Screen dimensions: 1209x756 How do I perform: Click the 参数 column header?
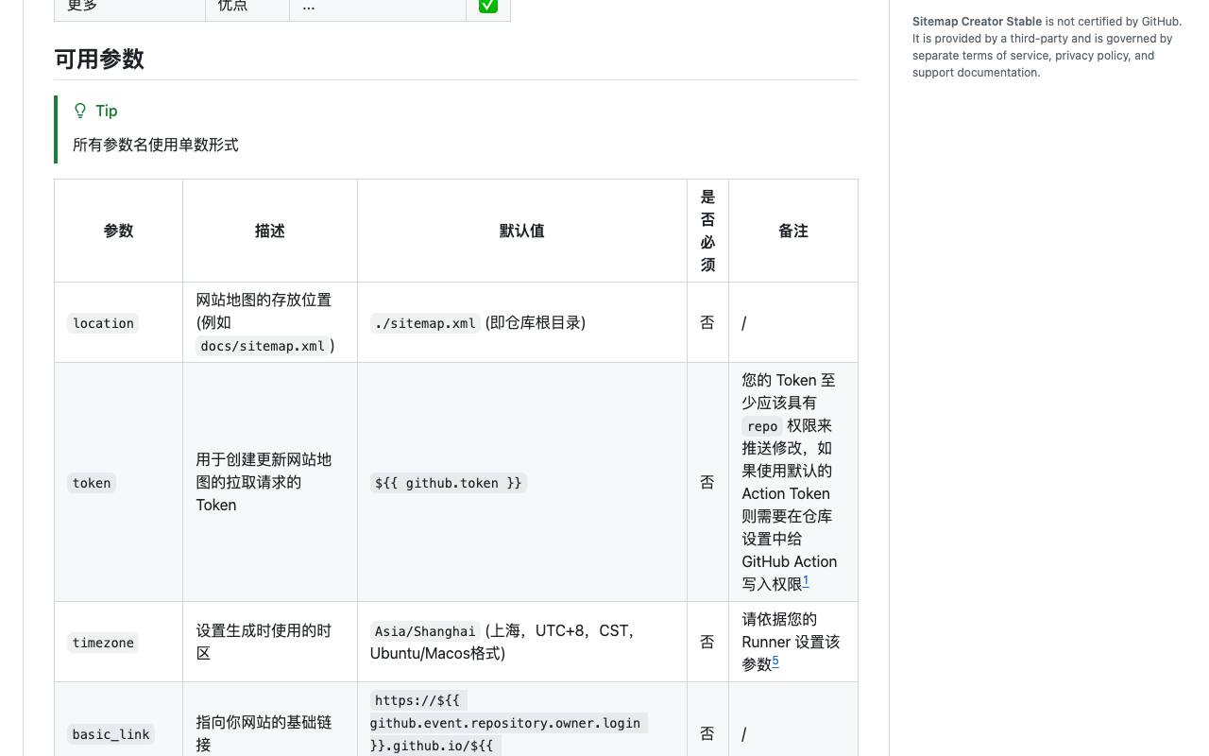coord(118,231)
